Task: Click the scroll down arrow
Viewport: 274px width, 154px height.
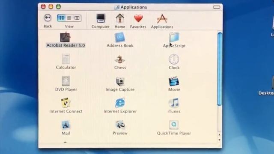Action: pos(220,140)
